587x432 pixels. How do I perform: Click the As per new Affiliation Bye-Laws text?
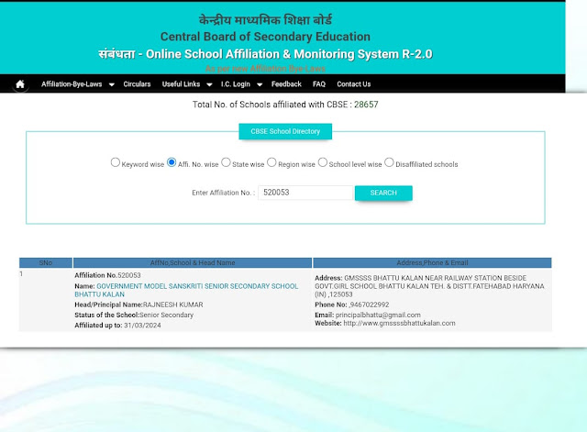click(x=265, y=69)
